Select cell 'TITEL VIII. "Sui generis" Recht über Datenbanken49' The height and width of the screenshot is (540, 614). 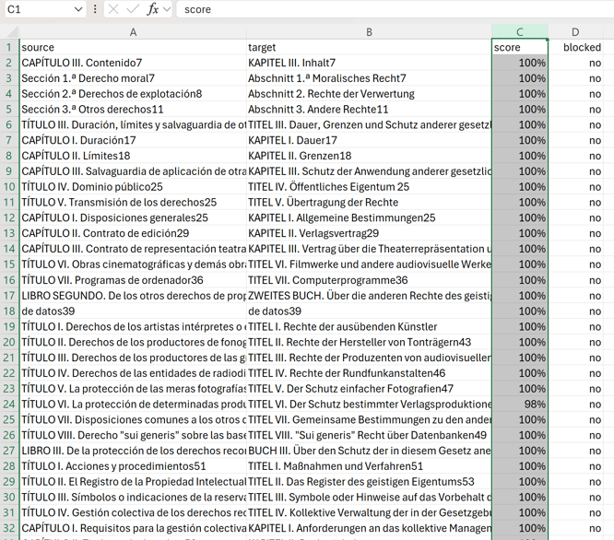[x=369, y=435]
